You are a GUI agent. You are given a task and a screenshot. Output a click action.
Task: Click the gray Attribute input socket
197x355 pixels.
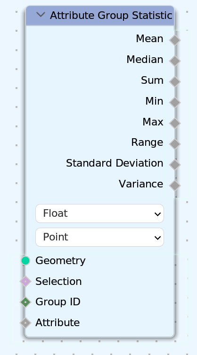[x=25, y=323]
